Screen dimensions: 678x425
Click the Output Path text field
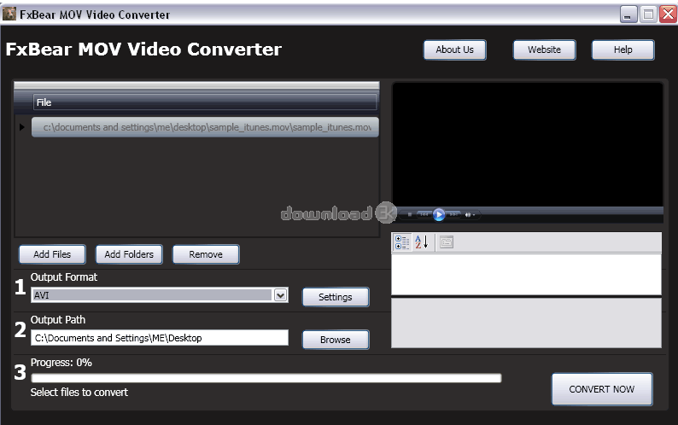pos(160,338)
